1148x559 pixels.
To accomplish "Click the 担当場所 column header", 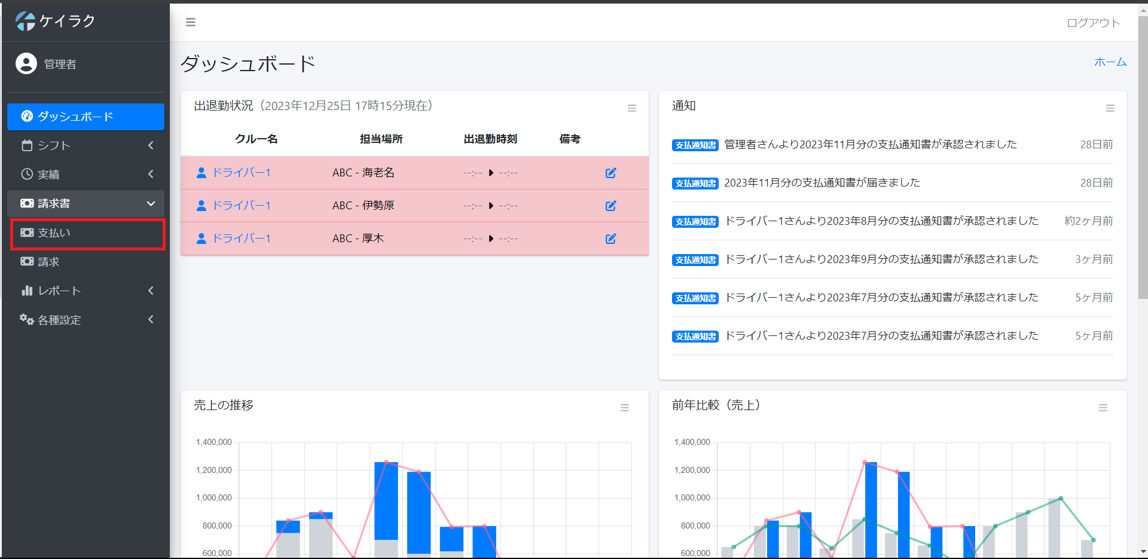I will pyautogui.click(x=381, y=139).
